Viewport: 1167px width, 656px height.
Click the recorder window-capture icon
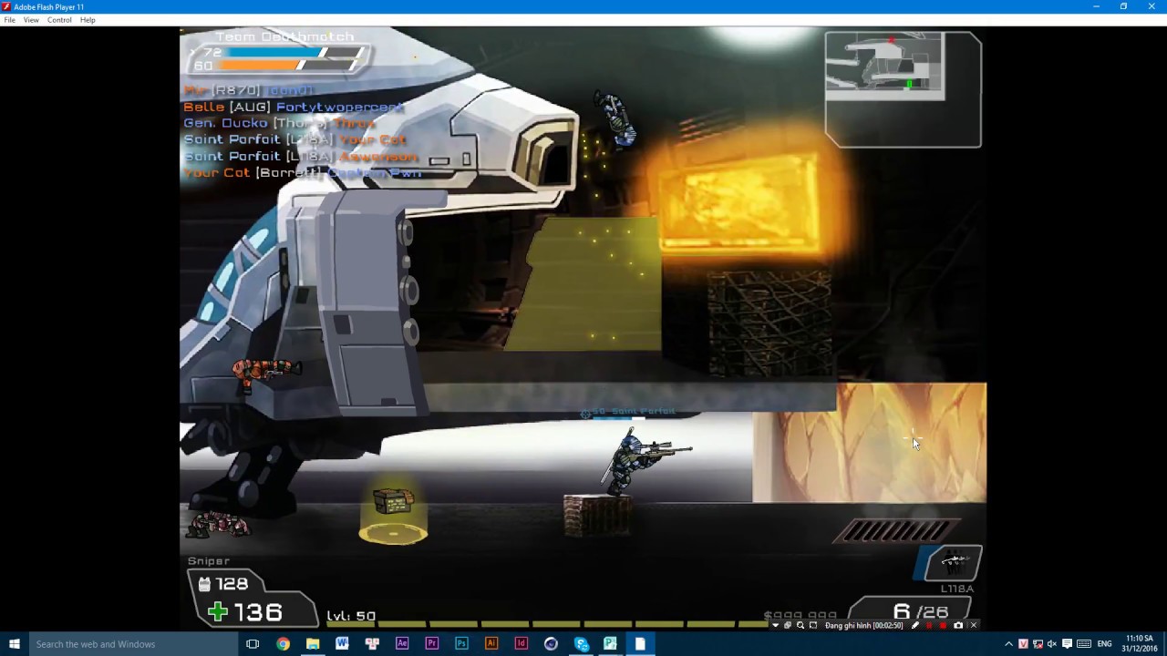(x=788, y=626)
